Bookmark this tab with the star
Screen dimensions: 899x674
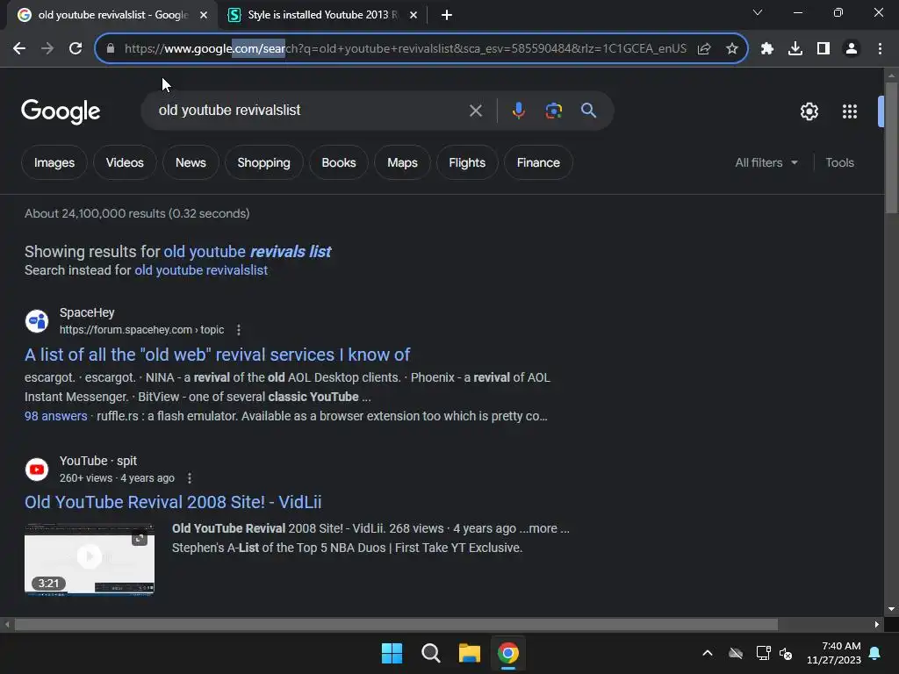(731, 49)
